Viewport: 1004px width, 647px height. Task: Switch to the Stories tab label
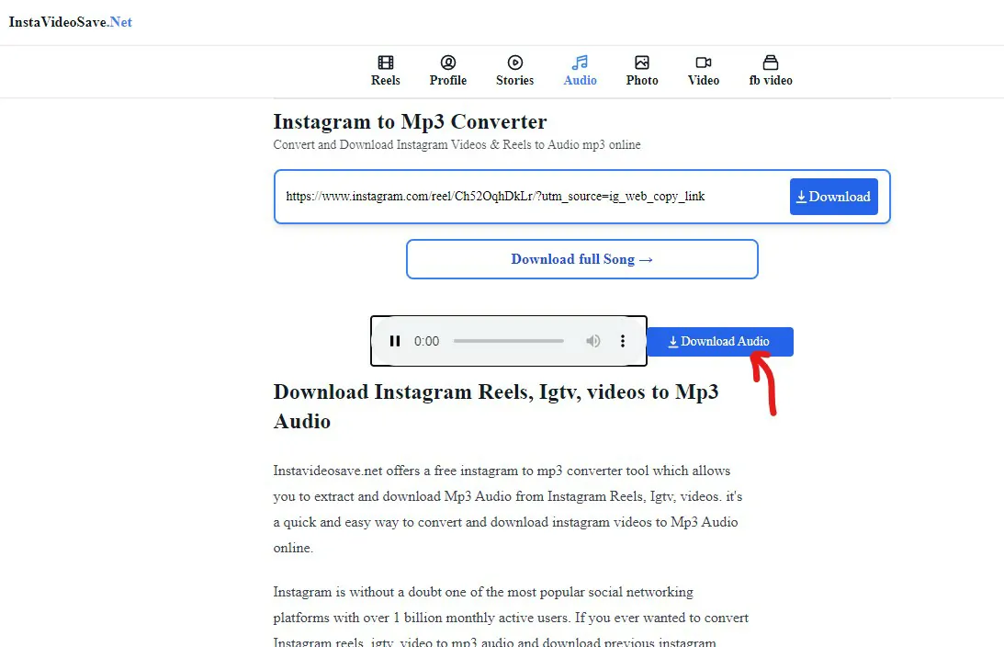click(x=514, y=80)
